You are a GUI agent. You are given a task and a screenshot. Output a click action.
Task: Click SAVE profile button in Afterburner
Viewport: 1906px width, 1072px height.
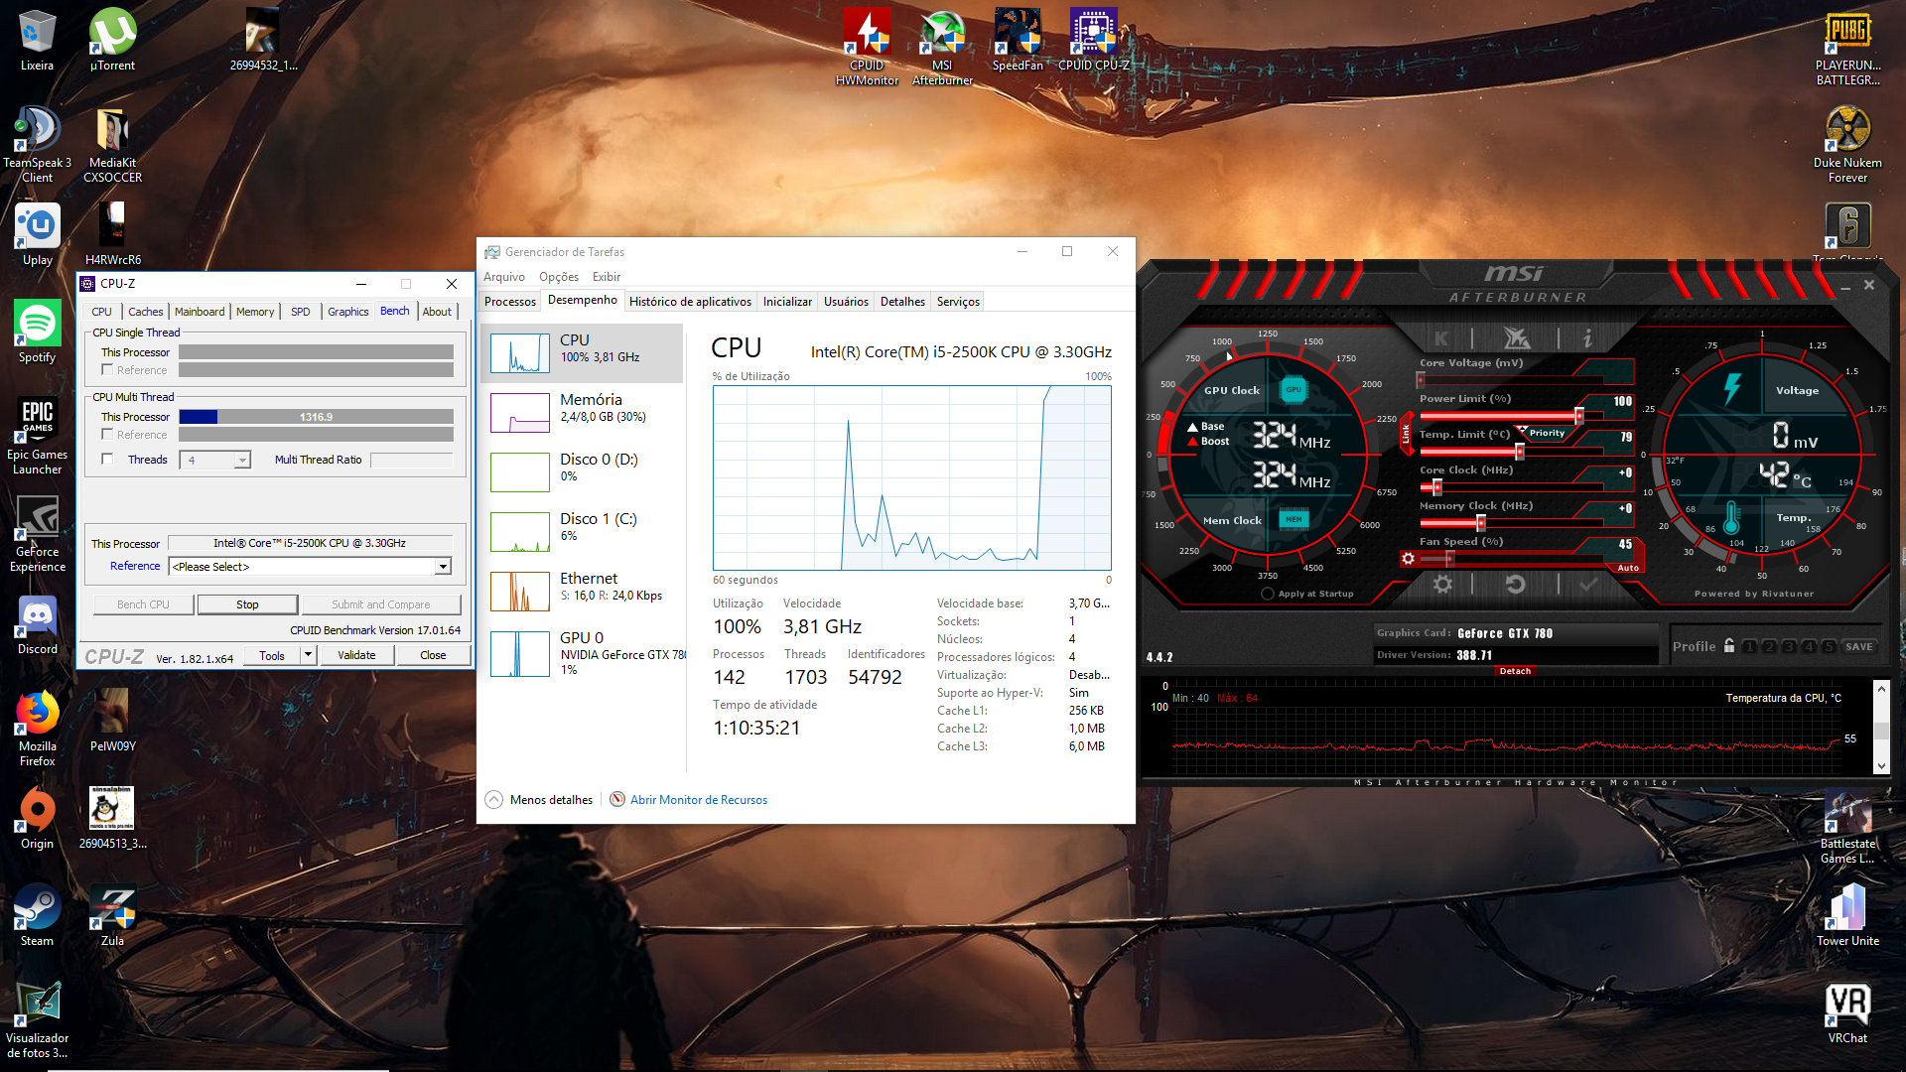pos(1859,646)
